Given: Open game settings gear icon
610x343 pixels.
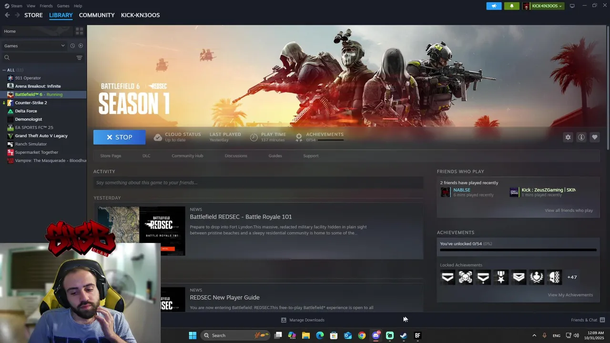Looking at the screenshot, I should [x=568, y=137].
